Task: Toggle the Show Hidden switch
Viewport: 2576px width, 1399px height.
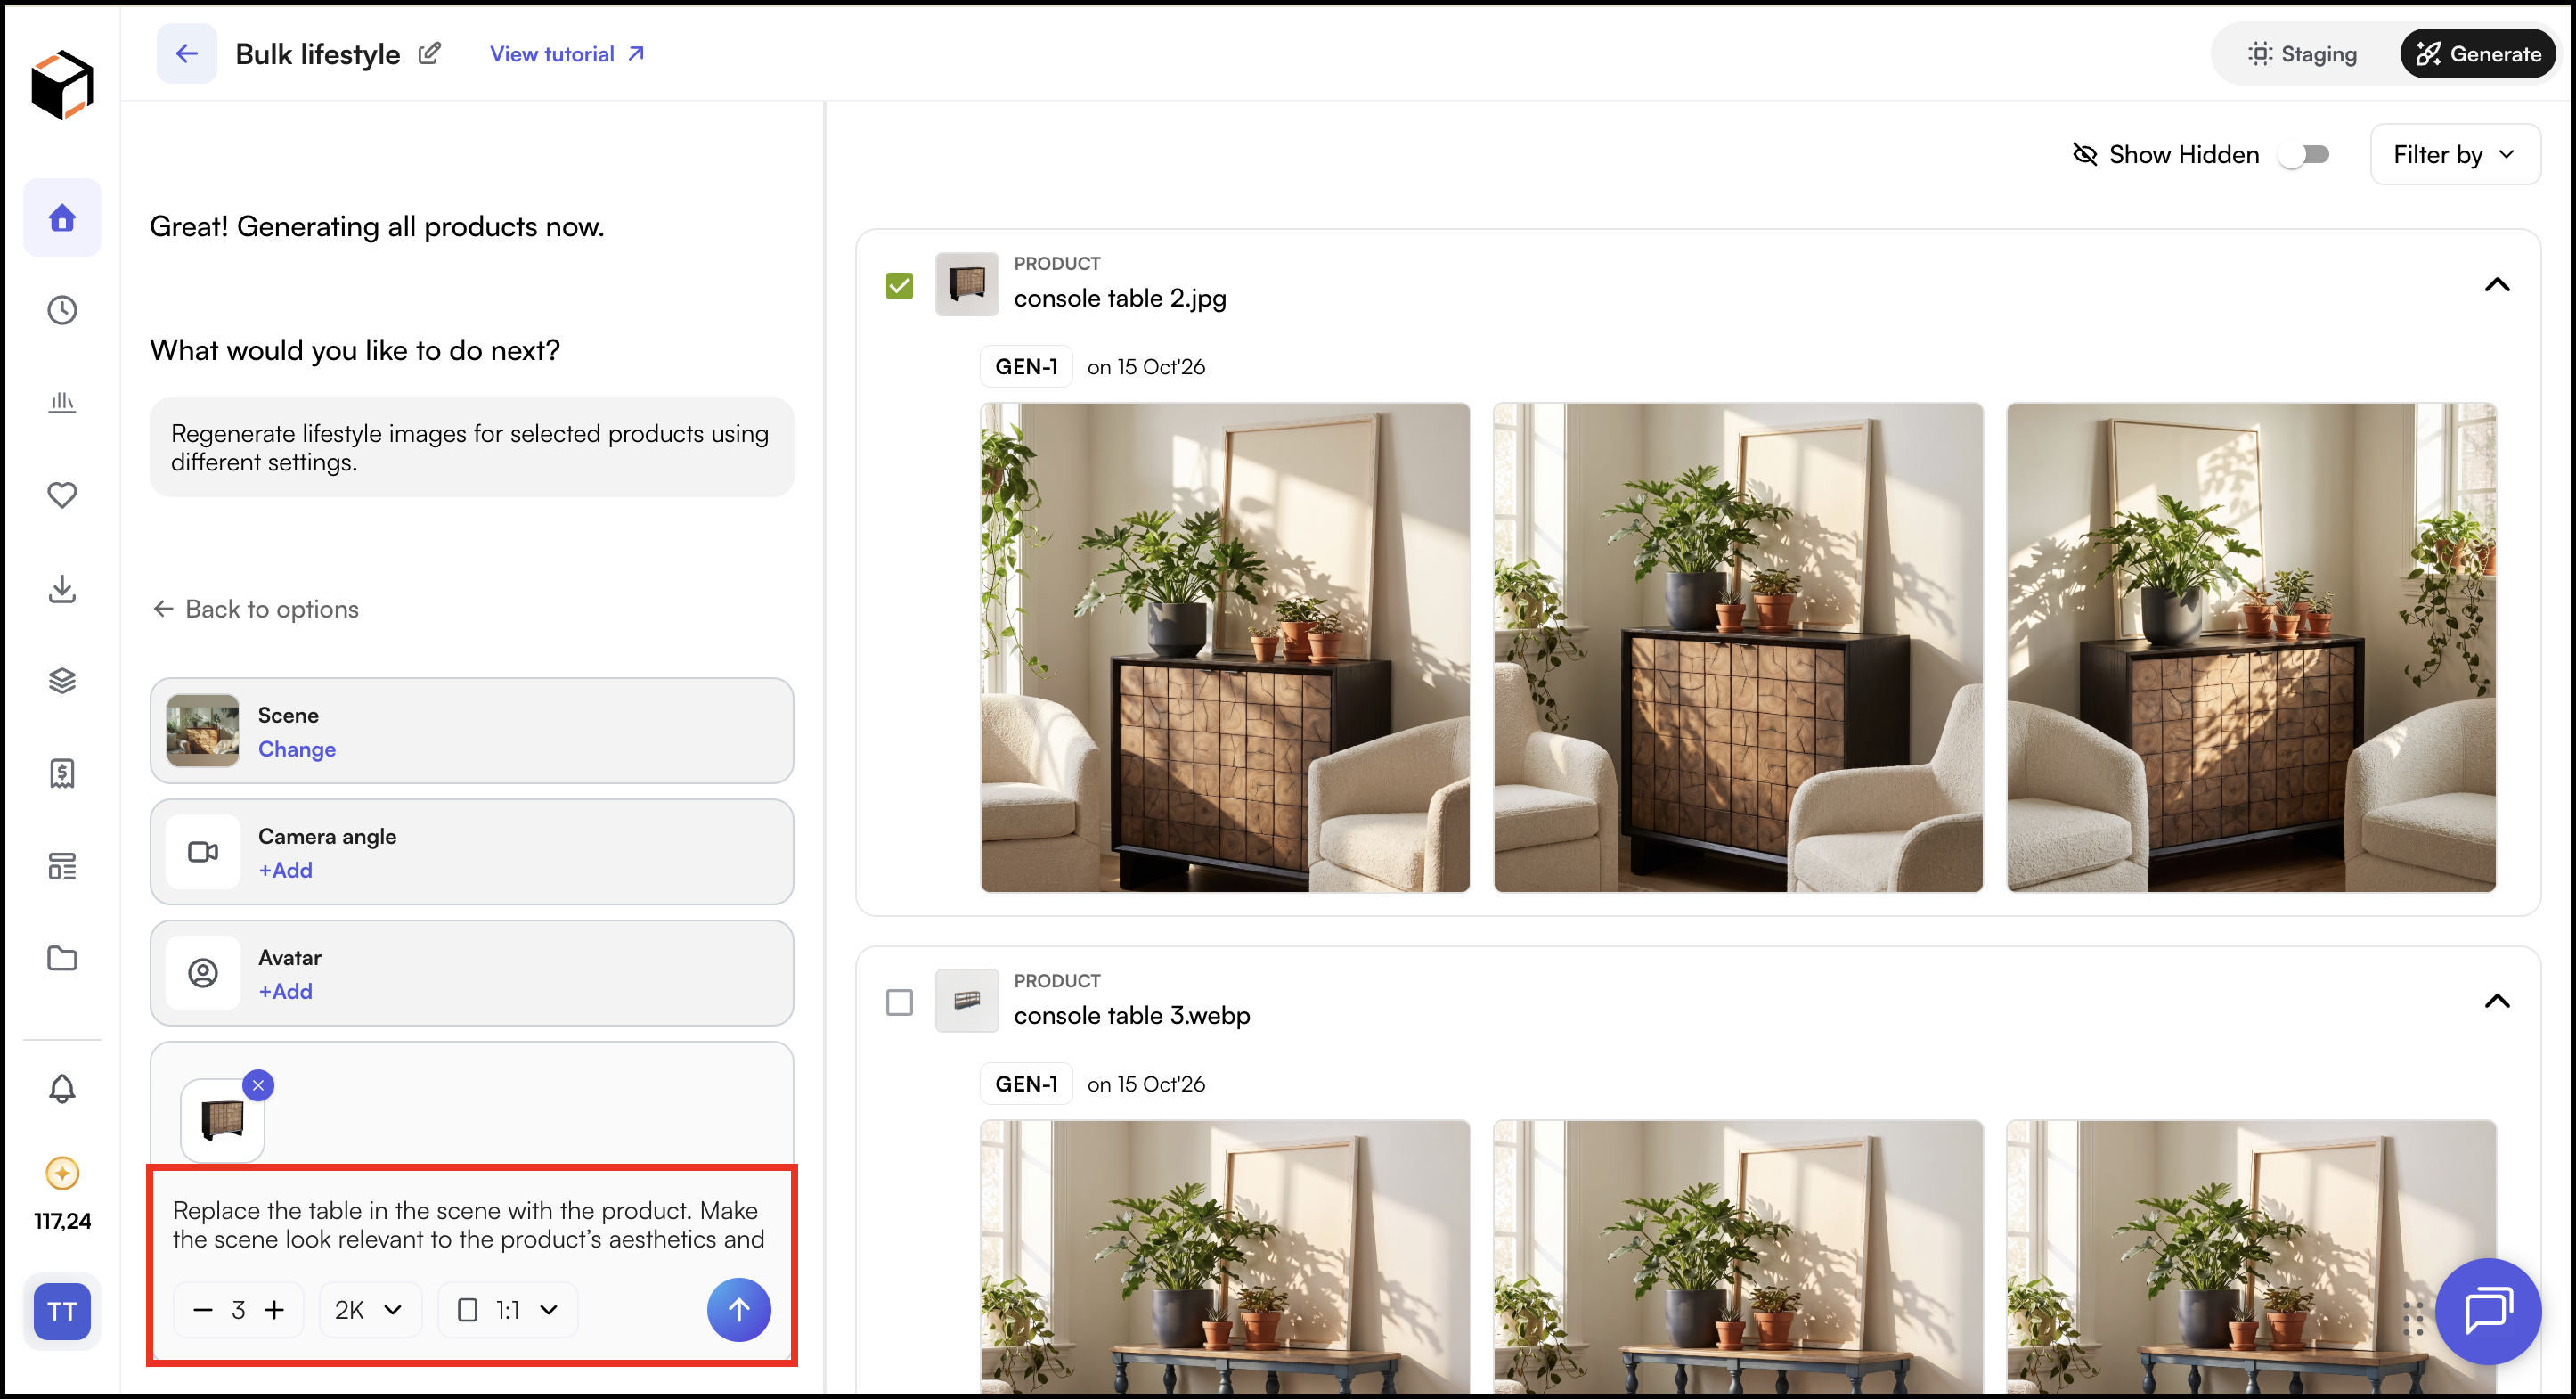Action: pyautogui.click(x=2305, y=154)
